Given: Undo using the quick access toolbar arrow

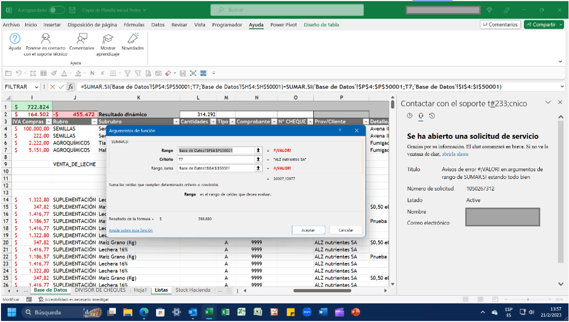Looking at the screenshot, I should tap(19, 74).
